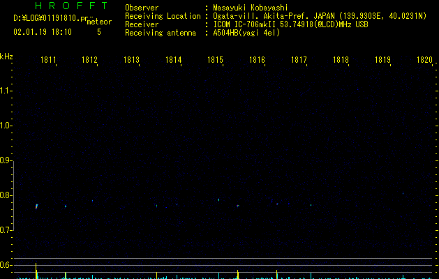The width and height of the screenshot is (439, 279).
Task: Click the 1818 time axis label
Action: coord(341,60)
